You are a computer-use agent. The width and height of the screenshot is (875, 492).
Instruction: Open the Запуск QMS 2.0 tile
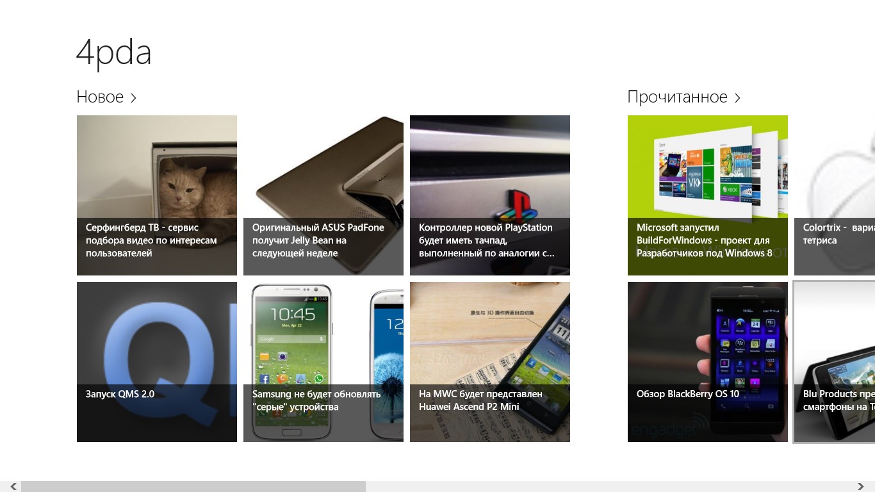tap(157, 362)
